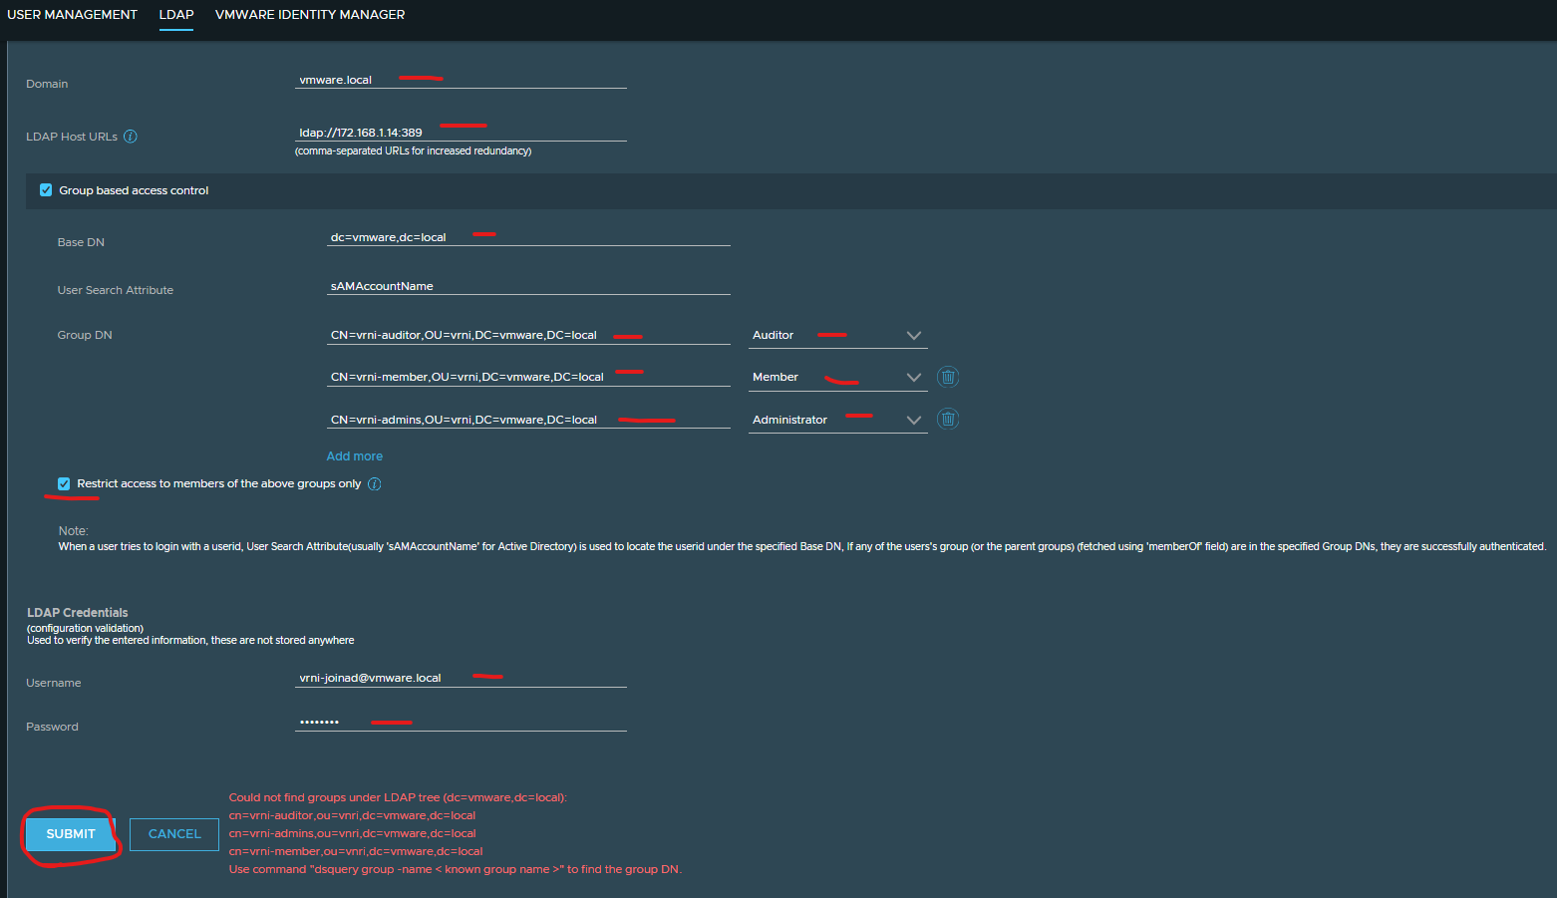Image resolution: width=1557 pixels, height=898 pixels.
Task: Select the error line cn=vrni-member,ou=vnri
Action: (356, 851)
